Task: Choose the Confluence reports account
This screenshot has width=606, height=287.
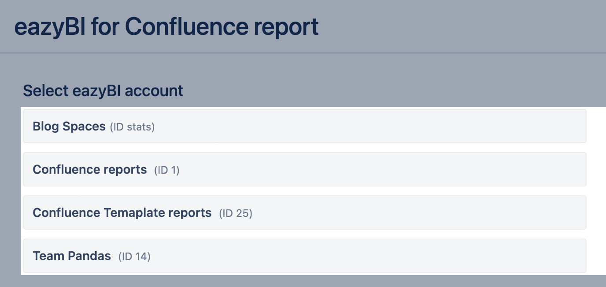Action: click(90, 170)
